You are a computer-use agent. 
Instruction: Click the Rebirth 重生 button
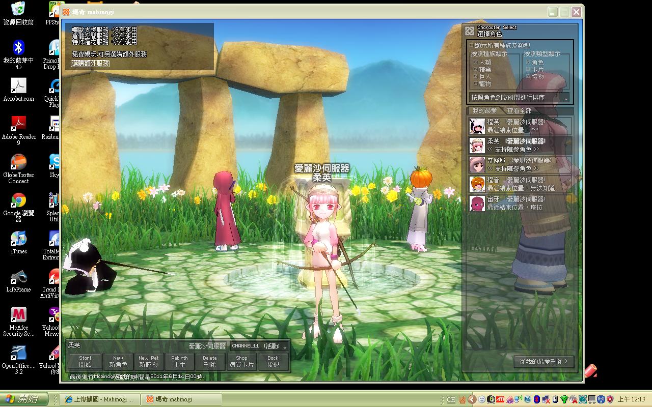coord(179,361)
